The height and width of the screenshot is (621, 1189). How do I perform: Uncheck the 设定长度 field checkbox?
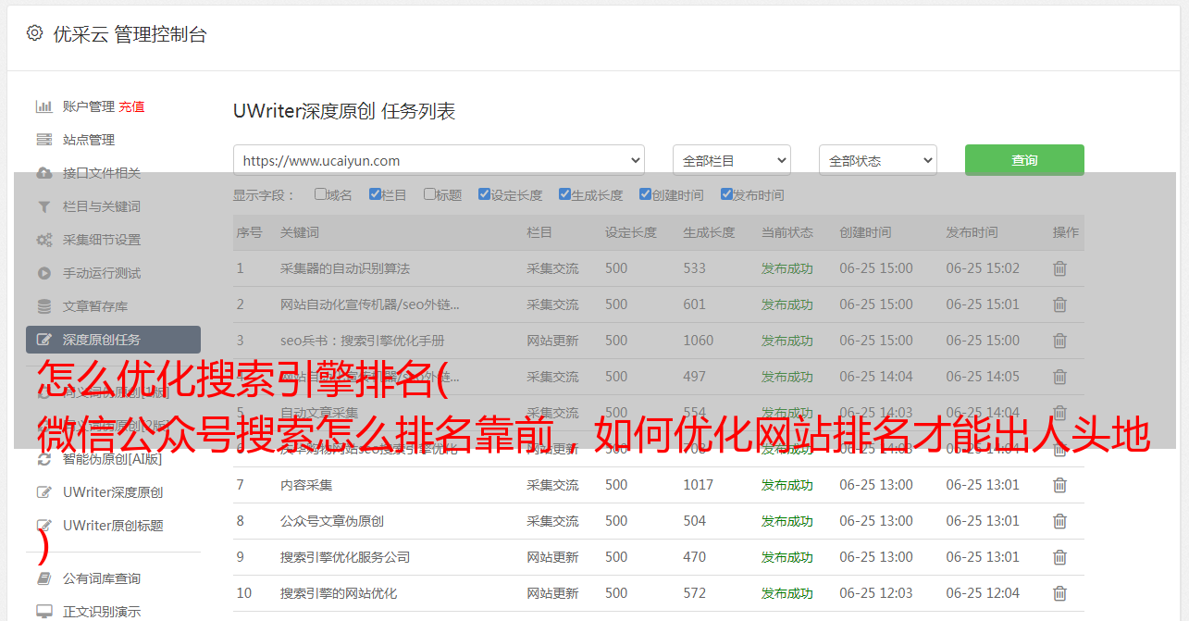coord(484,194)
